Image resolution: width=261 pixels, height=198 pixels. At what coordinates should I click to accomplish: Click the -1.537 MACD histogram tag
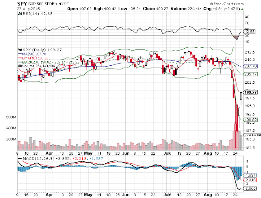250,175
